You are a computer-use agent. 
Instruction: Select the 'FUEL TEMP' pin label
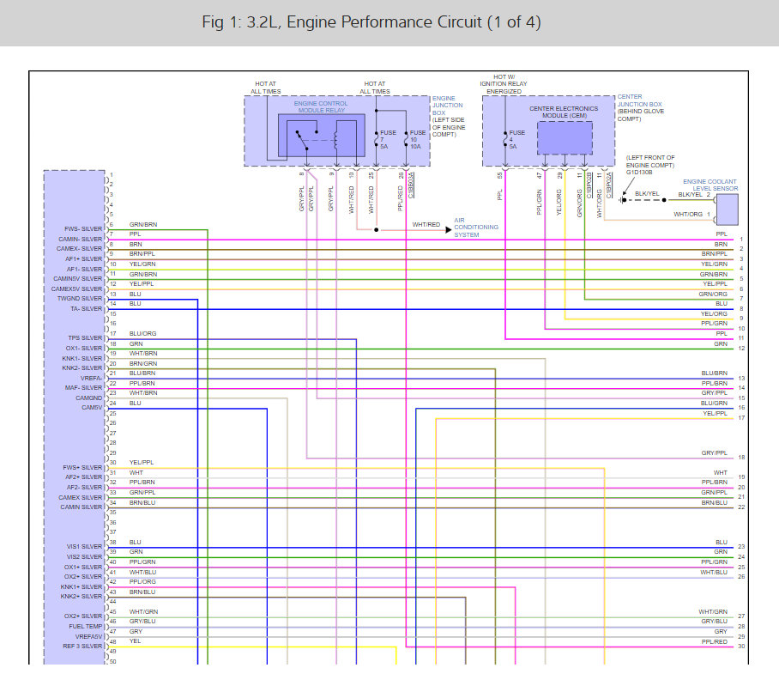click(x=86, y=627)
